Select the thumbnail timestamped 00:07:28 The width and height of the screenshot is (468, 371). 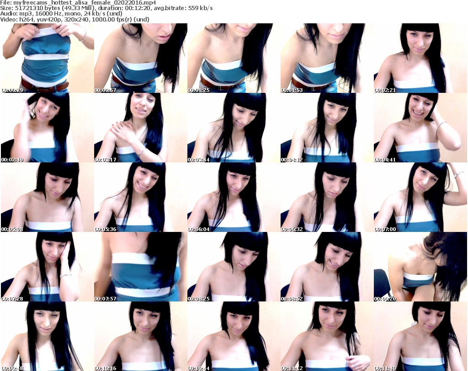coord(48,267)
